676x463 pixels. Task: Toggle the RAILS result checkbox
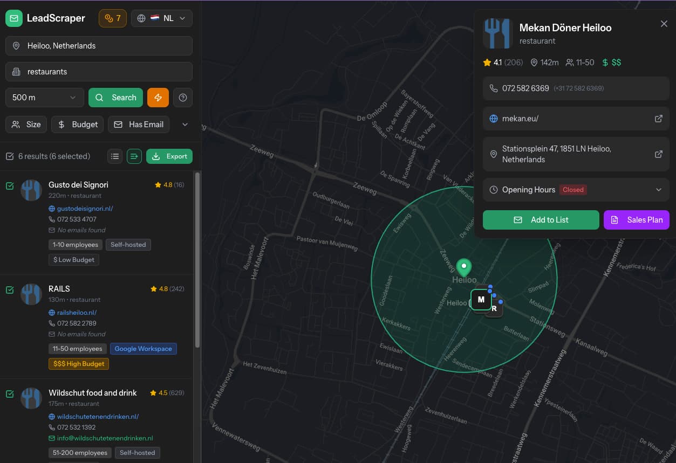10,290
